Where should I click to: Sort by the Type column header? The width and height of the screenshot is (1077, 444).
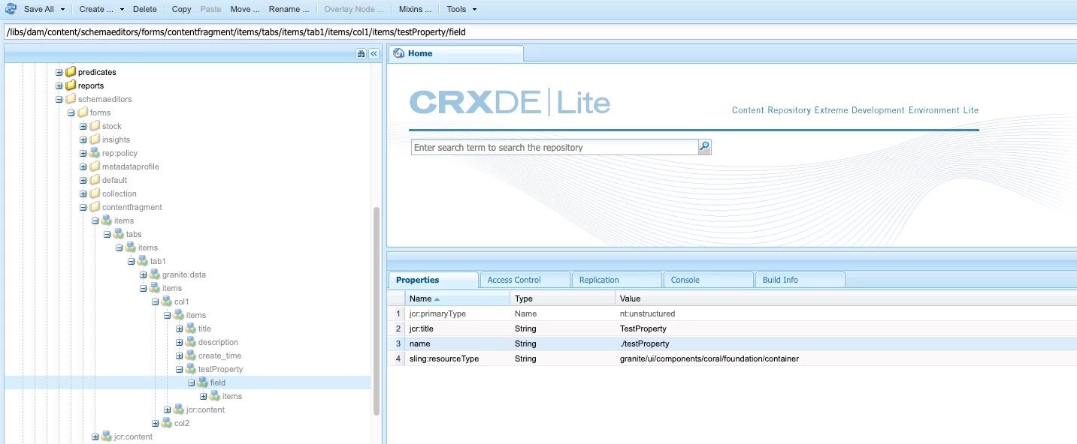(x=563, y=298)
